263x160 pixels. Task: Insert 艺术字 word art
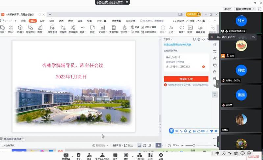pyautogui.click(x=124, y=29)
